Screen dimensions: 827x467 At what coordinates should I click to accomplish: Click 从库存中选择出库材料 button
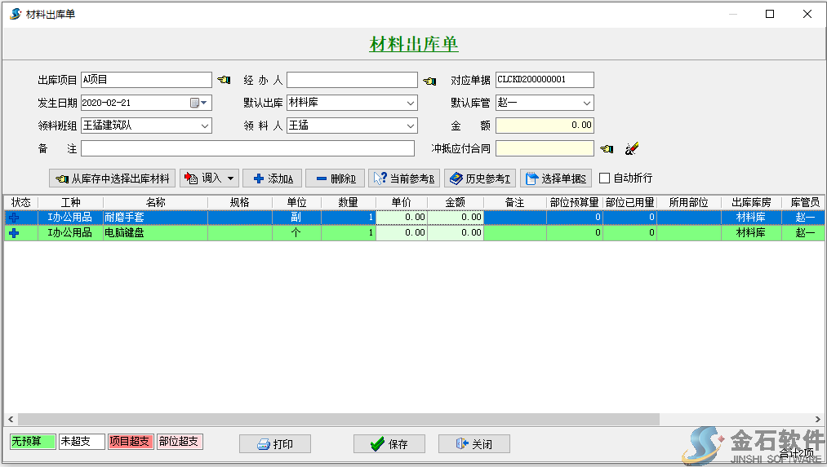point(113,178)
